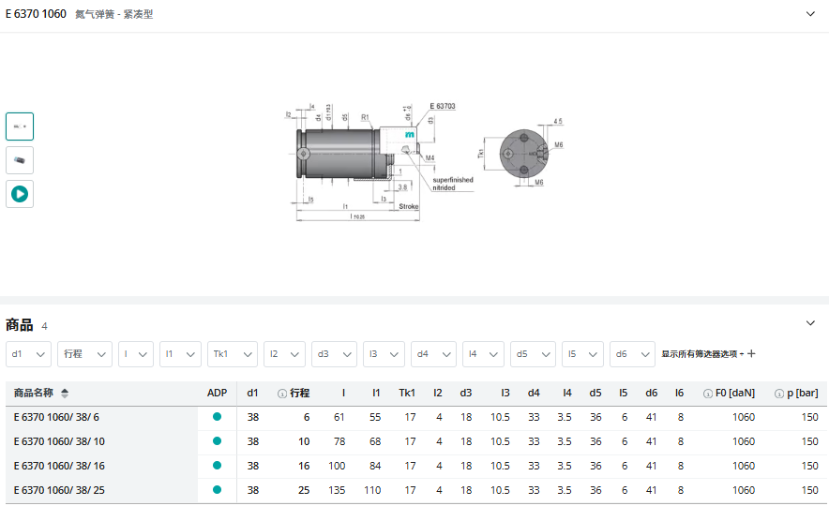Click ADP green dot for 38/ 6 row
The height and width of the screenshot is (506, 829).
tap(217, 417)
